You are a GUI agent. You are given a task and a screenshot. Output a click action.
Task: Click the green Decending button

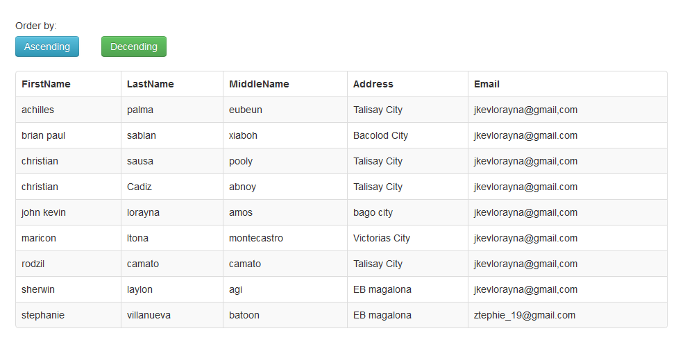134,46
